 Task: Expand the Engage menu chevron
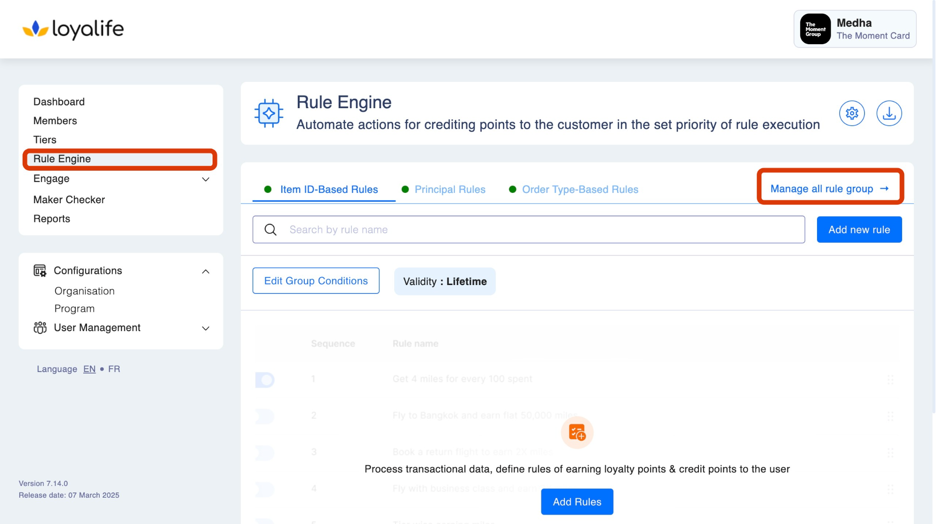point(206,179)
